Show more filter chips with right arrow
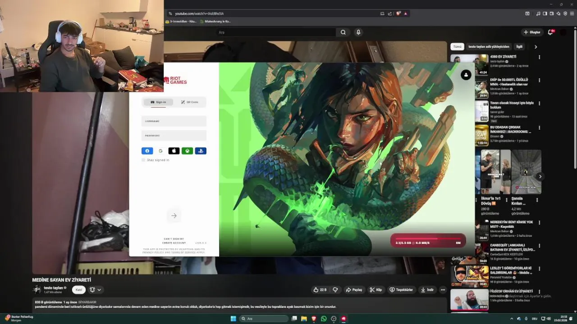The height and width of the screenshot is (324, 577). point(536,47)
